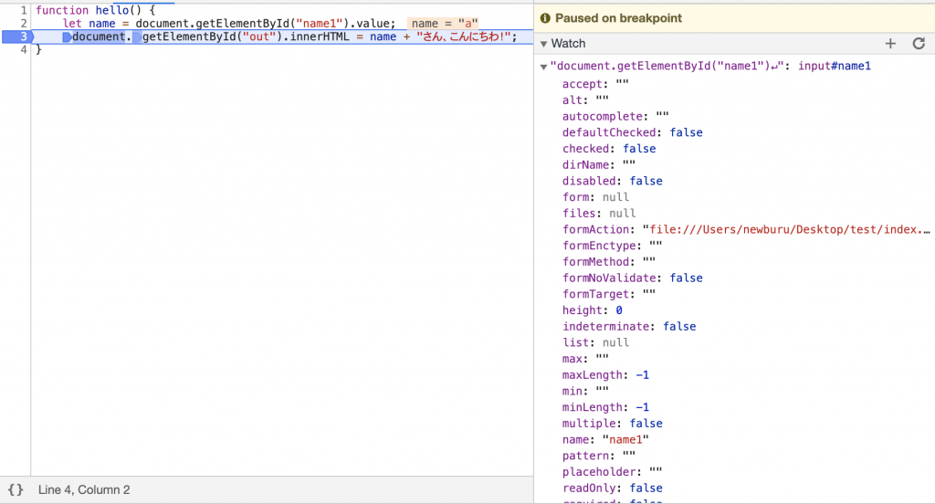Screen dimensions: 935x504
Task: Select the 'multiple: false' property
Action: [x=613, y=423]
